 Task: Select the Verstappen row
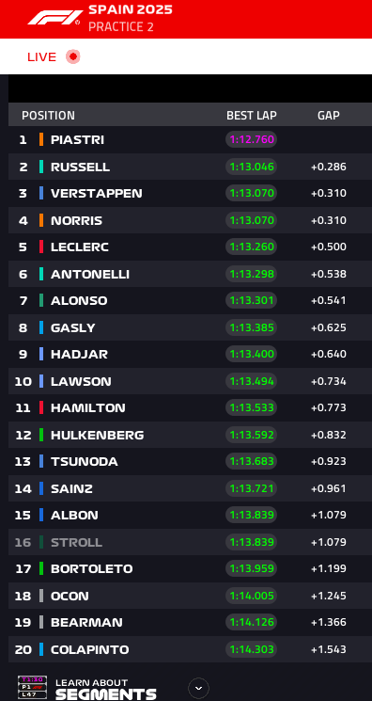(191, 193)
